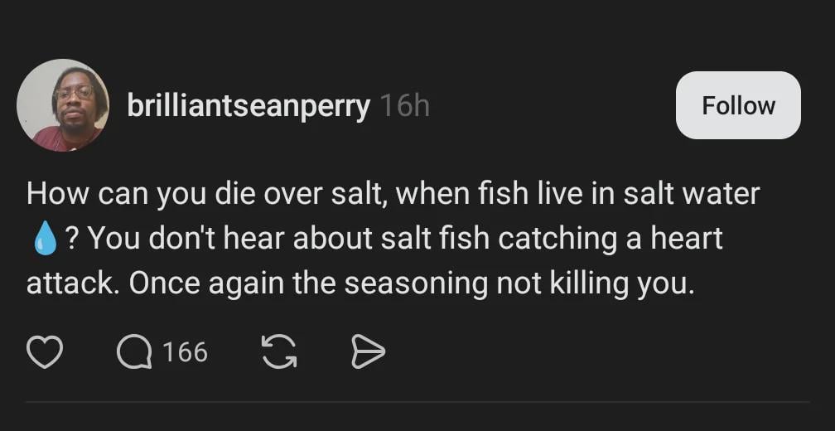Image resolution: width=835 pixels, height=431 pixels.
Task: View the 166 replies count
Action: (x=185, y=353)
